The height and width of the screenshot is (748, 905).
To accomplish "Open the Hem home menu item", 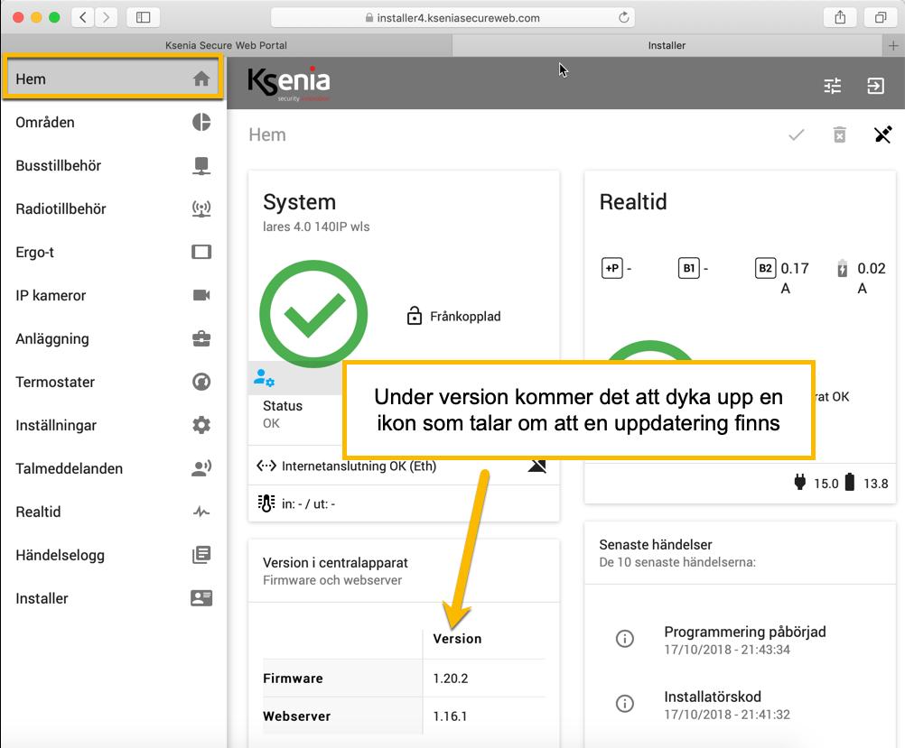I will coord(113,78).
